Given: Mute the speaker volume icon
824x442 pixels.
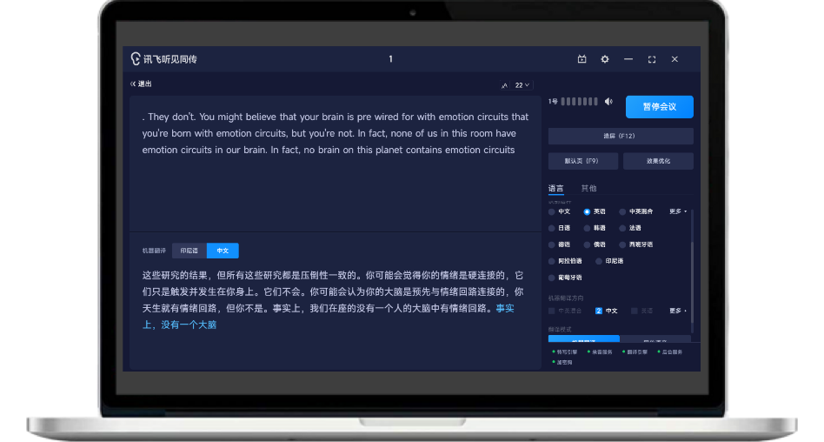Looking at the screenshot, I should tap(608, 102).
